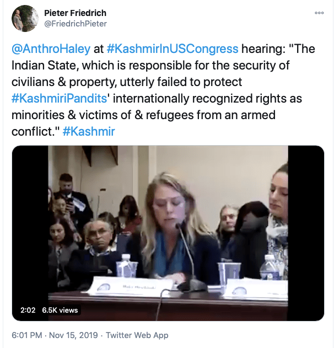Open the 6:01 PM timestamp link
334x348 pixels.
pyautogui.click(x=27, y=335)
